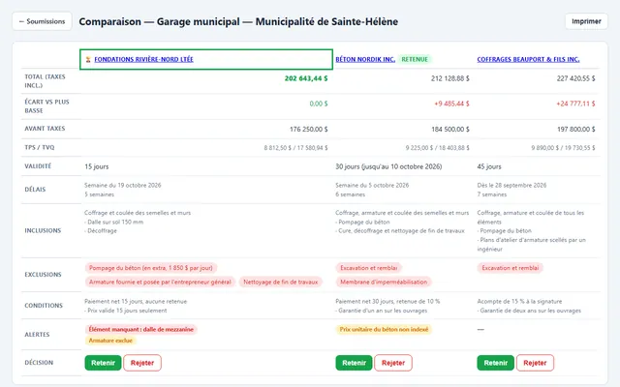The width and height of the screenshot is (620, 387).
Task: Click the RETENUE badge next to Béton Nordik
Action: [x=415, y=60]
